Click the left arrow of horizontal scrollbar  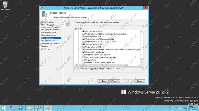point(75,65)
